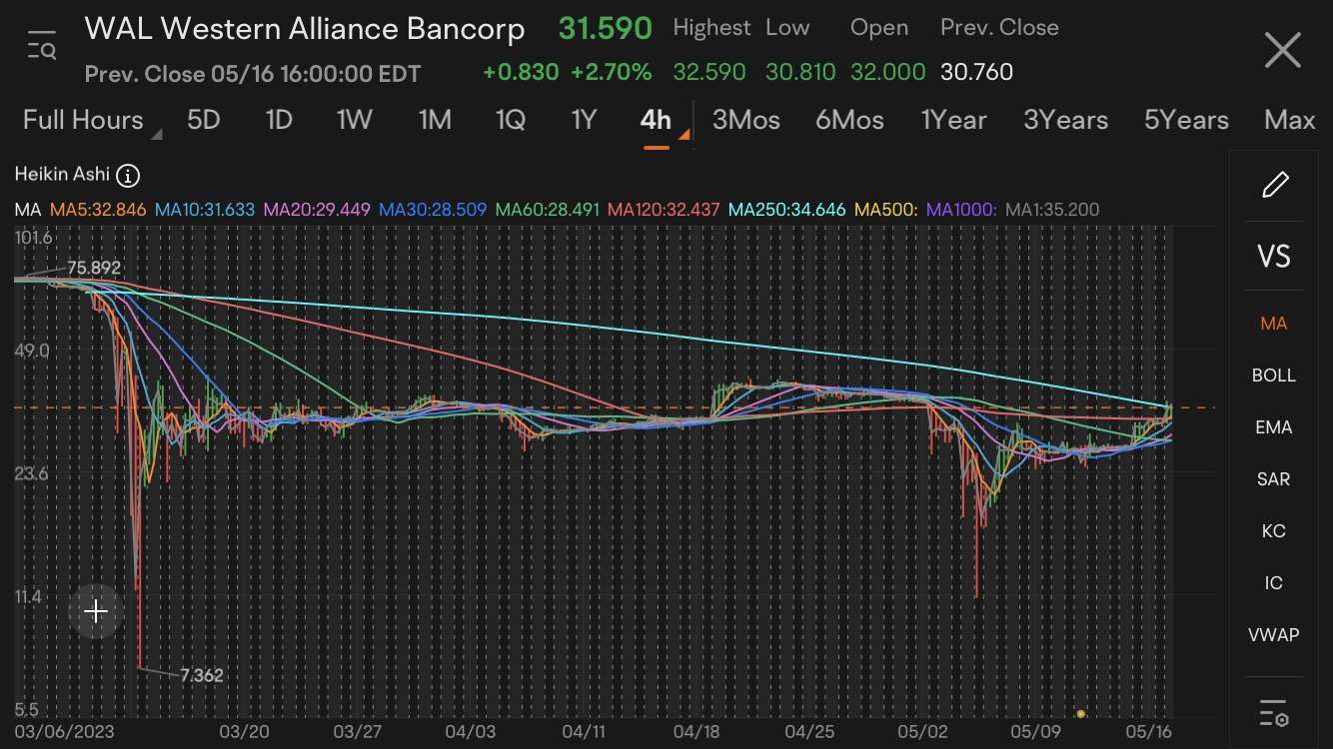
Task: Switch to the 1D timeframe
Action: [279, 121]
